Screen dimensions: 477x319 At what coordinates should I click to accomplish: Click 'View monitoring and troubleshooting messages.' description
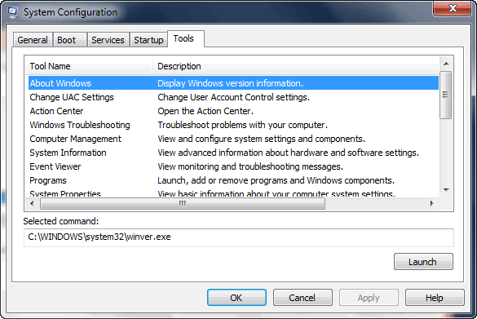(x=250, y=166)
